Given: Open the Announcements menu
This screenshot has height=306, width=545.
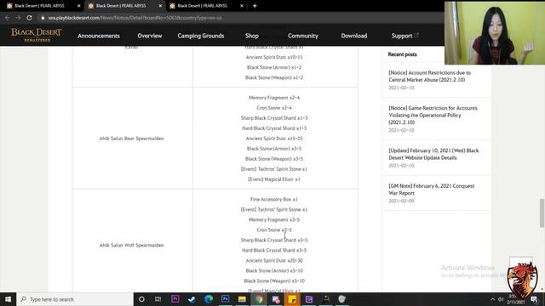Looking at the screenshot, I should [99, 36].
